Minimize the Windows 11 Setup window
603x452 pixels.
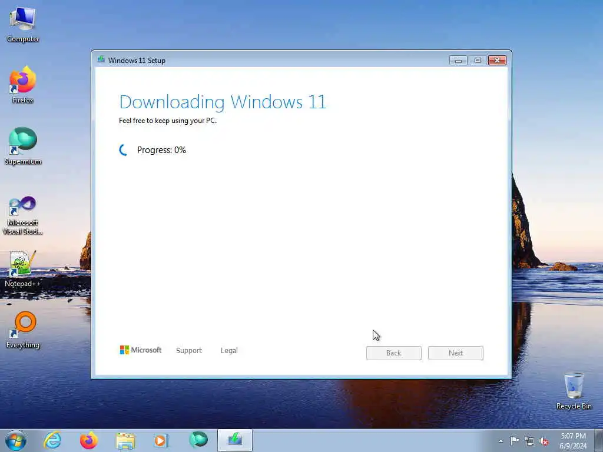click(458, 61)
